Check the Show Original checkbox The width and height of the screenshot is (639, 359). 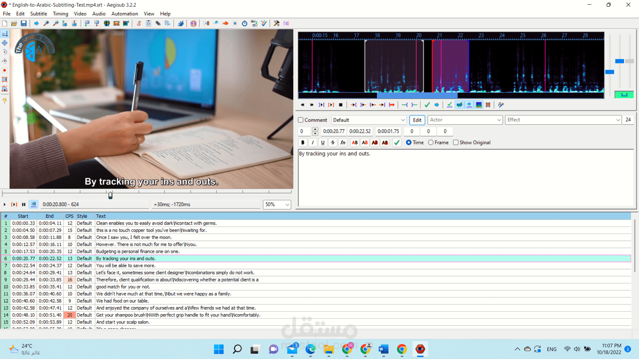pos(456,143)
